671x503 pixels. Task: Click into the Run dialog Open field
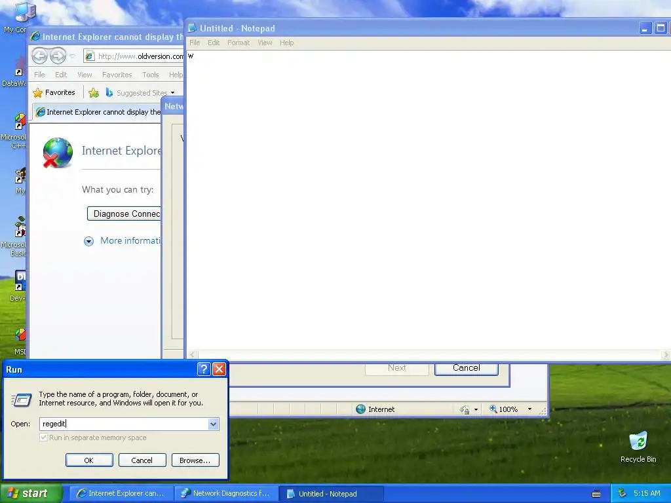click(x=124, y=424)
